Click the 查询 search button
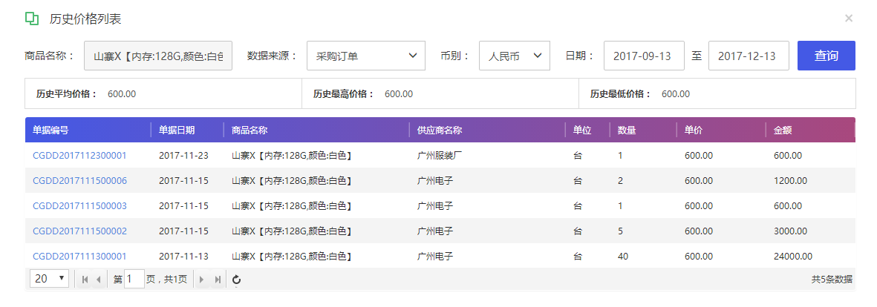Viewport: 877px width, 307px height. click(826, 56)
